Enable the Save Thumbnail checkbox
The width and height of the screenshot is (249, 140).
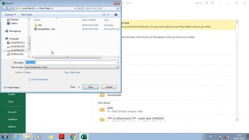(x=30, y=79)
